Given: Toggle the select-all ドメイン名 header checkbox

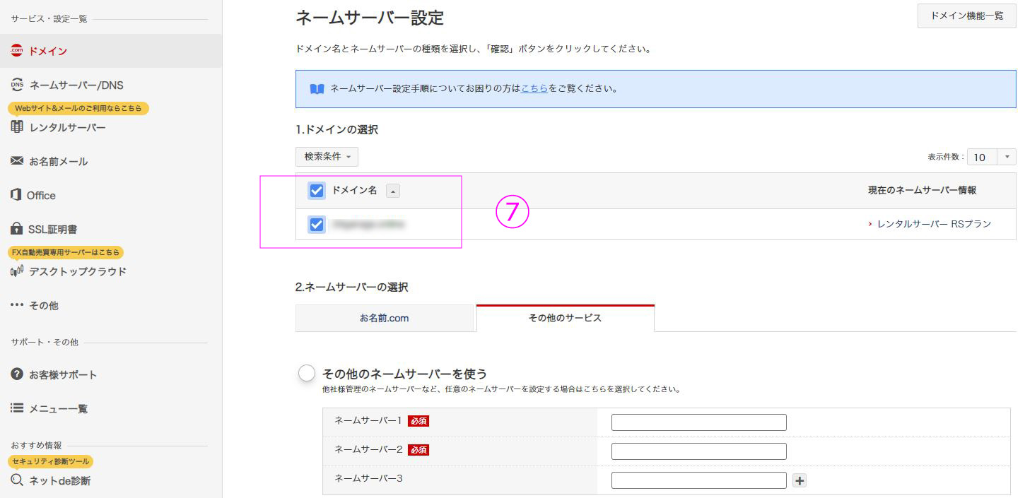Looking at the screenshot, I should [317, 191].
